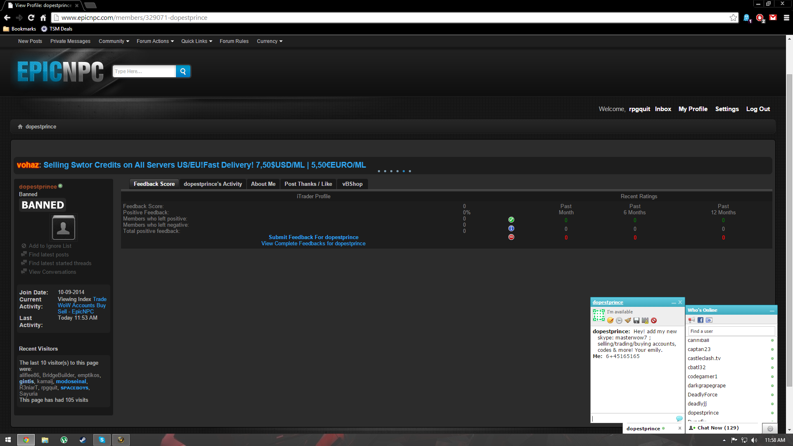Report conversation with wall warning icon
Viewport: 793px width, 446px height.
coord(645,320)
